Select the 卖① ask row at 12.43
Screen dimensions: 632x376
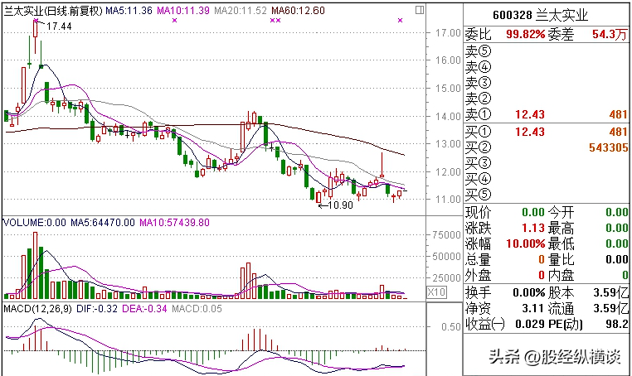[547, 115]
